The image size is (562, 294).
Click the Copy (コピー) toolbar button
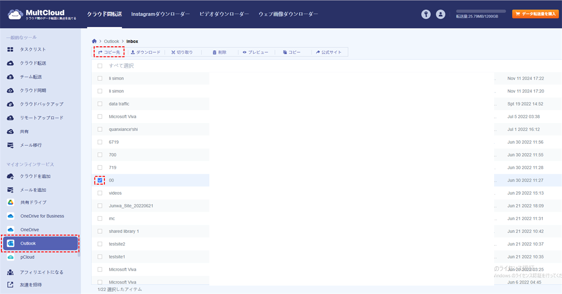point(292,52)
